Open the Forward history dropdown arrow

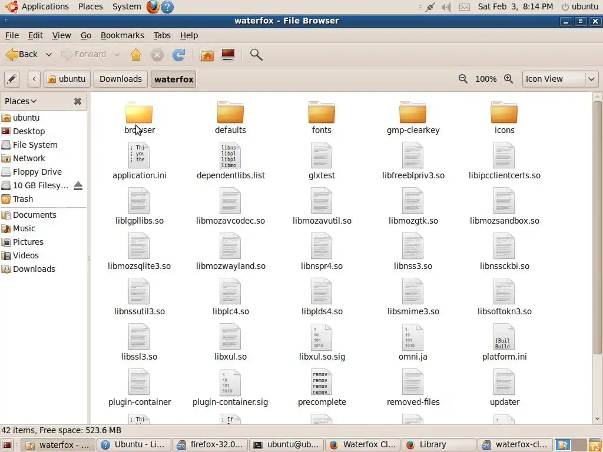(117, 55)
